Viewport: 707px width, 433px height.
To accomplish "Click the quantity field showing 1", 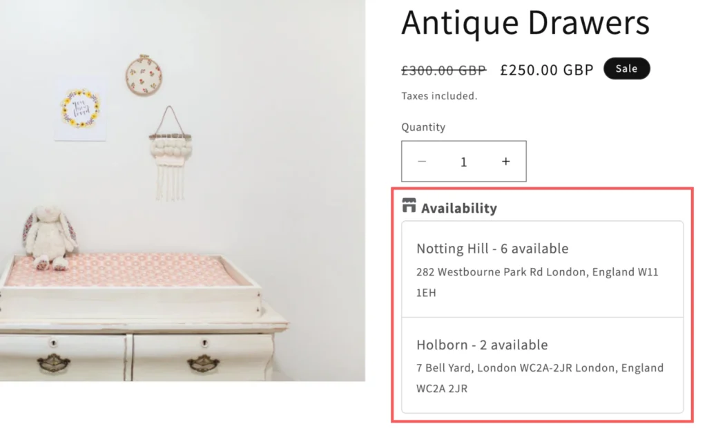I will [464, 162].
